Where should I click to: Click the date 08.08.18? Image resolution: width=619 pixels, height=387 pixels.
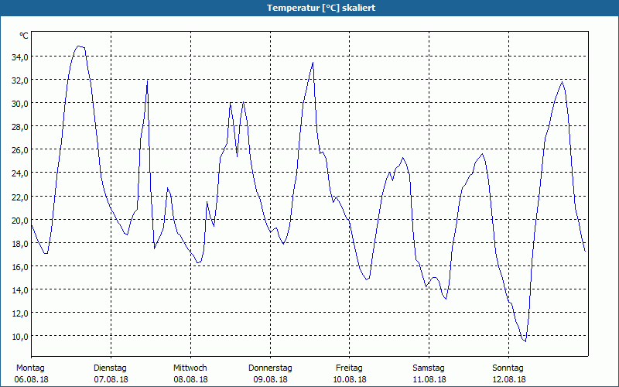point(190,379)
